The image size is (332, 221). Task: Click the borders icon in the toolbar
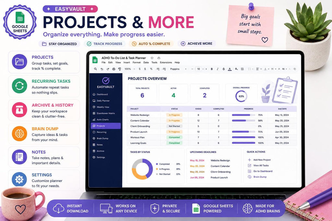click(x=243, y=69)
